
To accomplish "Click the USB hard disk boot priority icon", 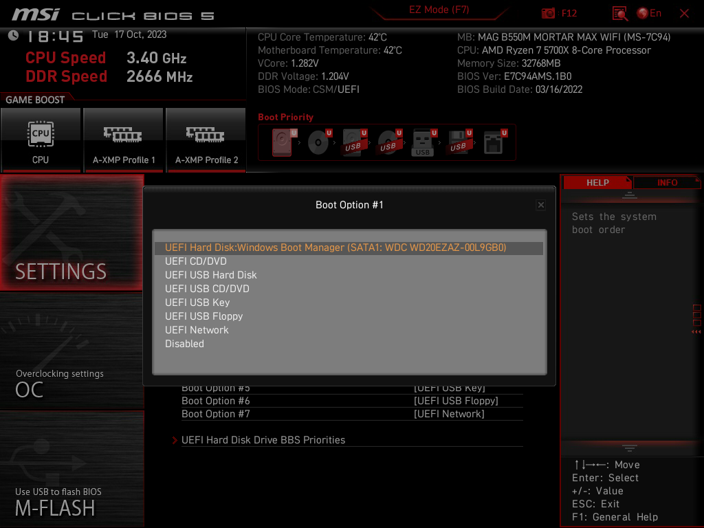I will [355, 142].
